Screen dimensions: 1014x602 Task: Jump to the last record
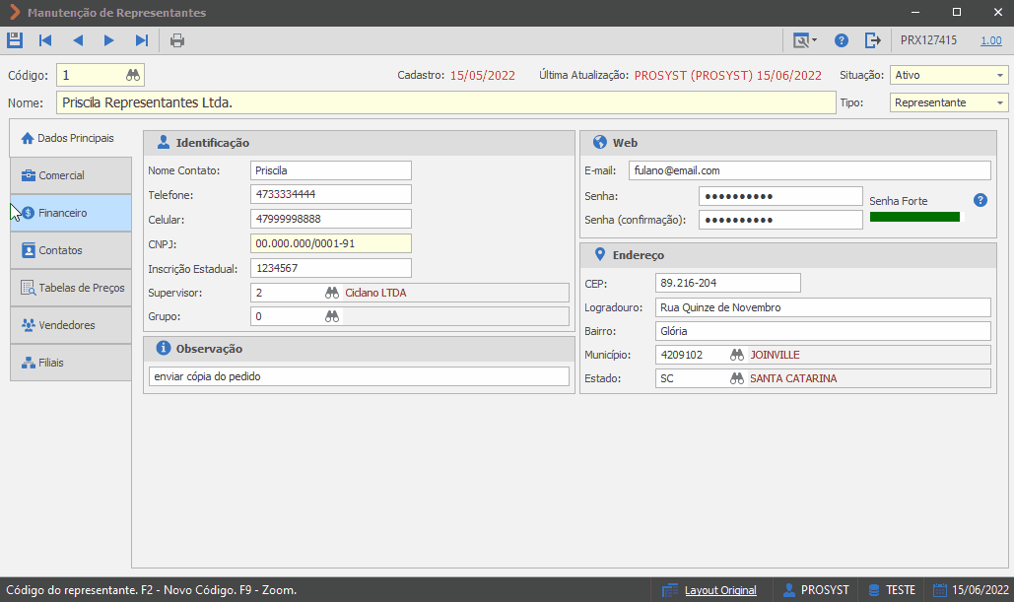[x=142, y=40]
